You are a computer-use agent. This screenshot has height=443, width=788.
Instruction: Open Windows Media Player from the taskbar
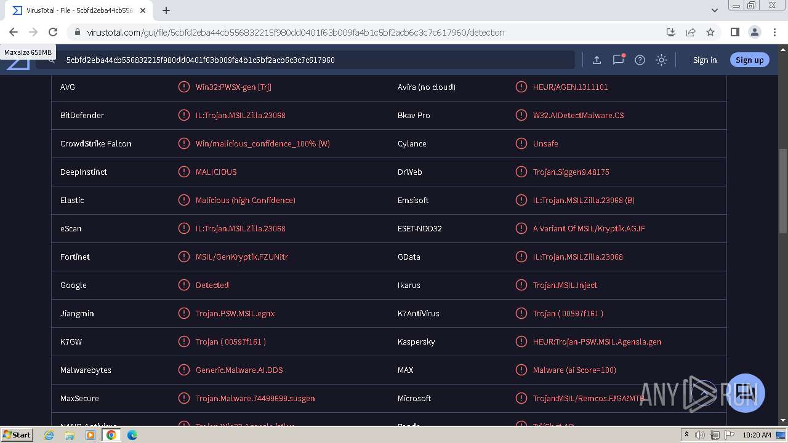click(90, 435)
